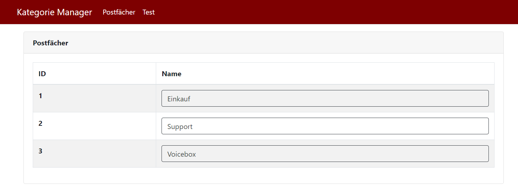The height and width of the screenshot is (191, 518).
Task: Click the ID column header
Action: 42,74
